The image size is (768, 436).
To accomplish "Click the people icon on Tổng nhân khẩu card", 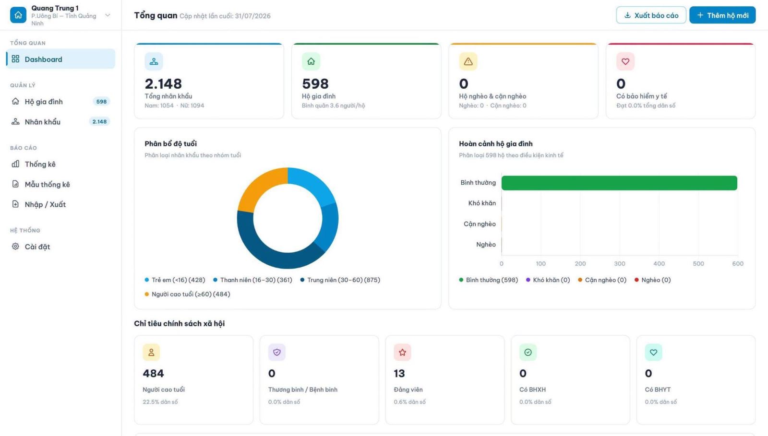I will (x=154, y=61).
